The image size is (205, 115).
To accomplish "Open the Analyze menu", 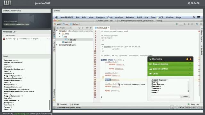I will [119, 17].
